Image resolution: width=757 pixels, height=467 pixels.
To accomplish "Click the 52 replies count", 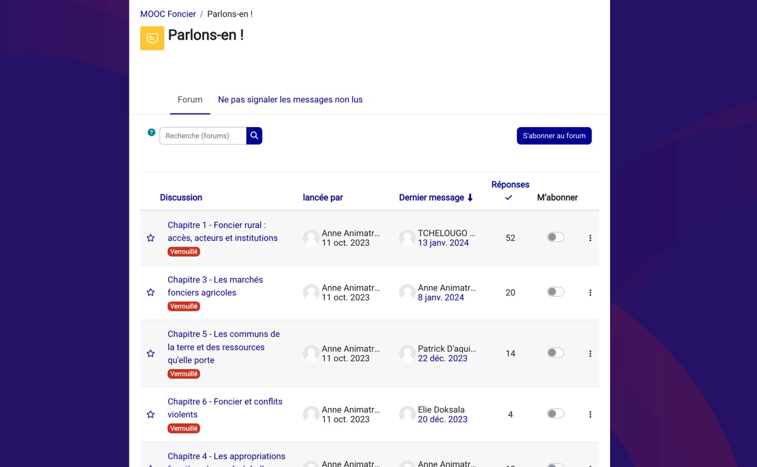I will (x=511, y=238).
